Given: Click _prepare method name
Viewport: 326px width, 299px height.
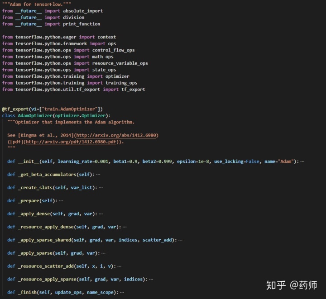Looking at the screenshot, I should (29, 201).
